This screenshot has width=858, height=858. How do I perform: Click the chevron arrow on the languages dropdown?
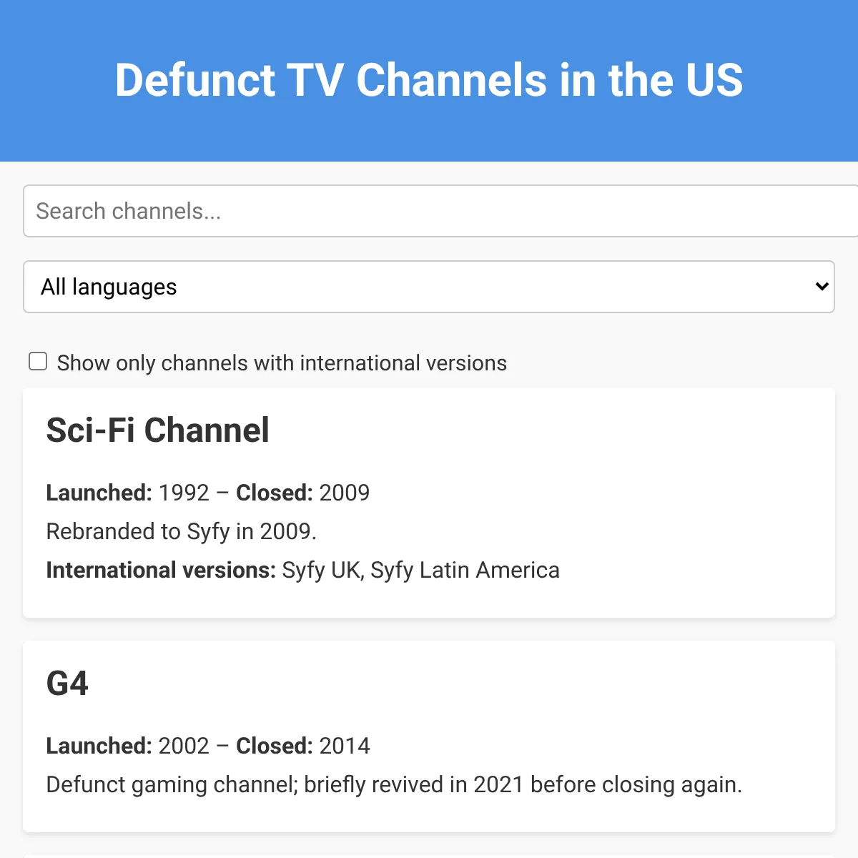[822, 287]
